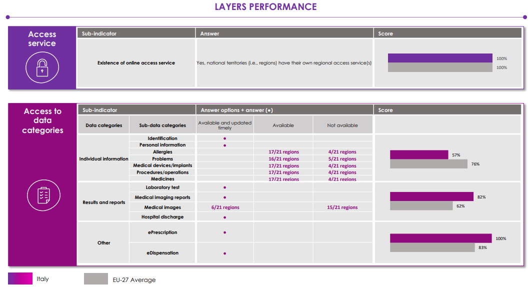Click Medical images '6/21 regions' value

[x=225, y=207]
